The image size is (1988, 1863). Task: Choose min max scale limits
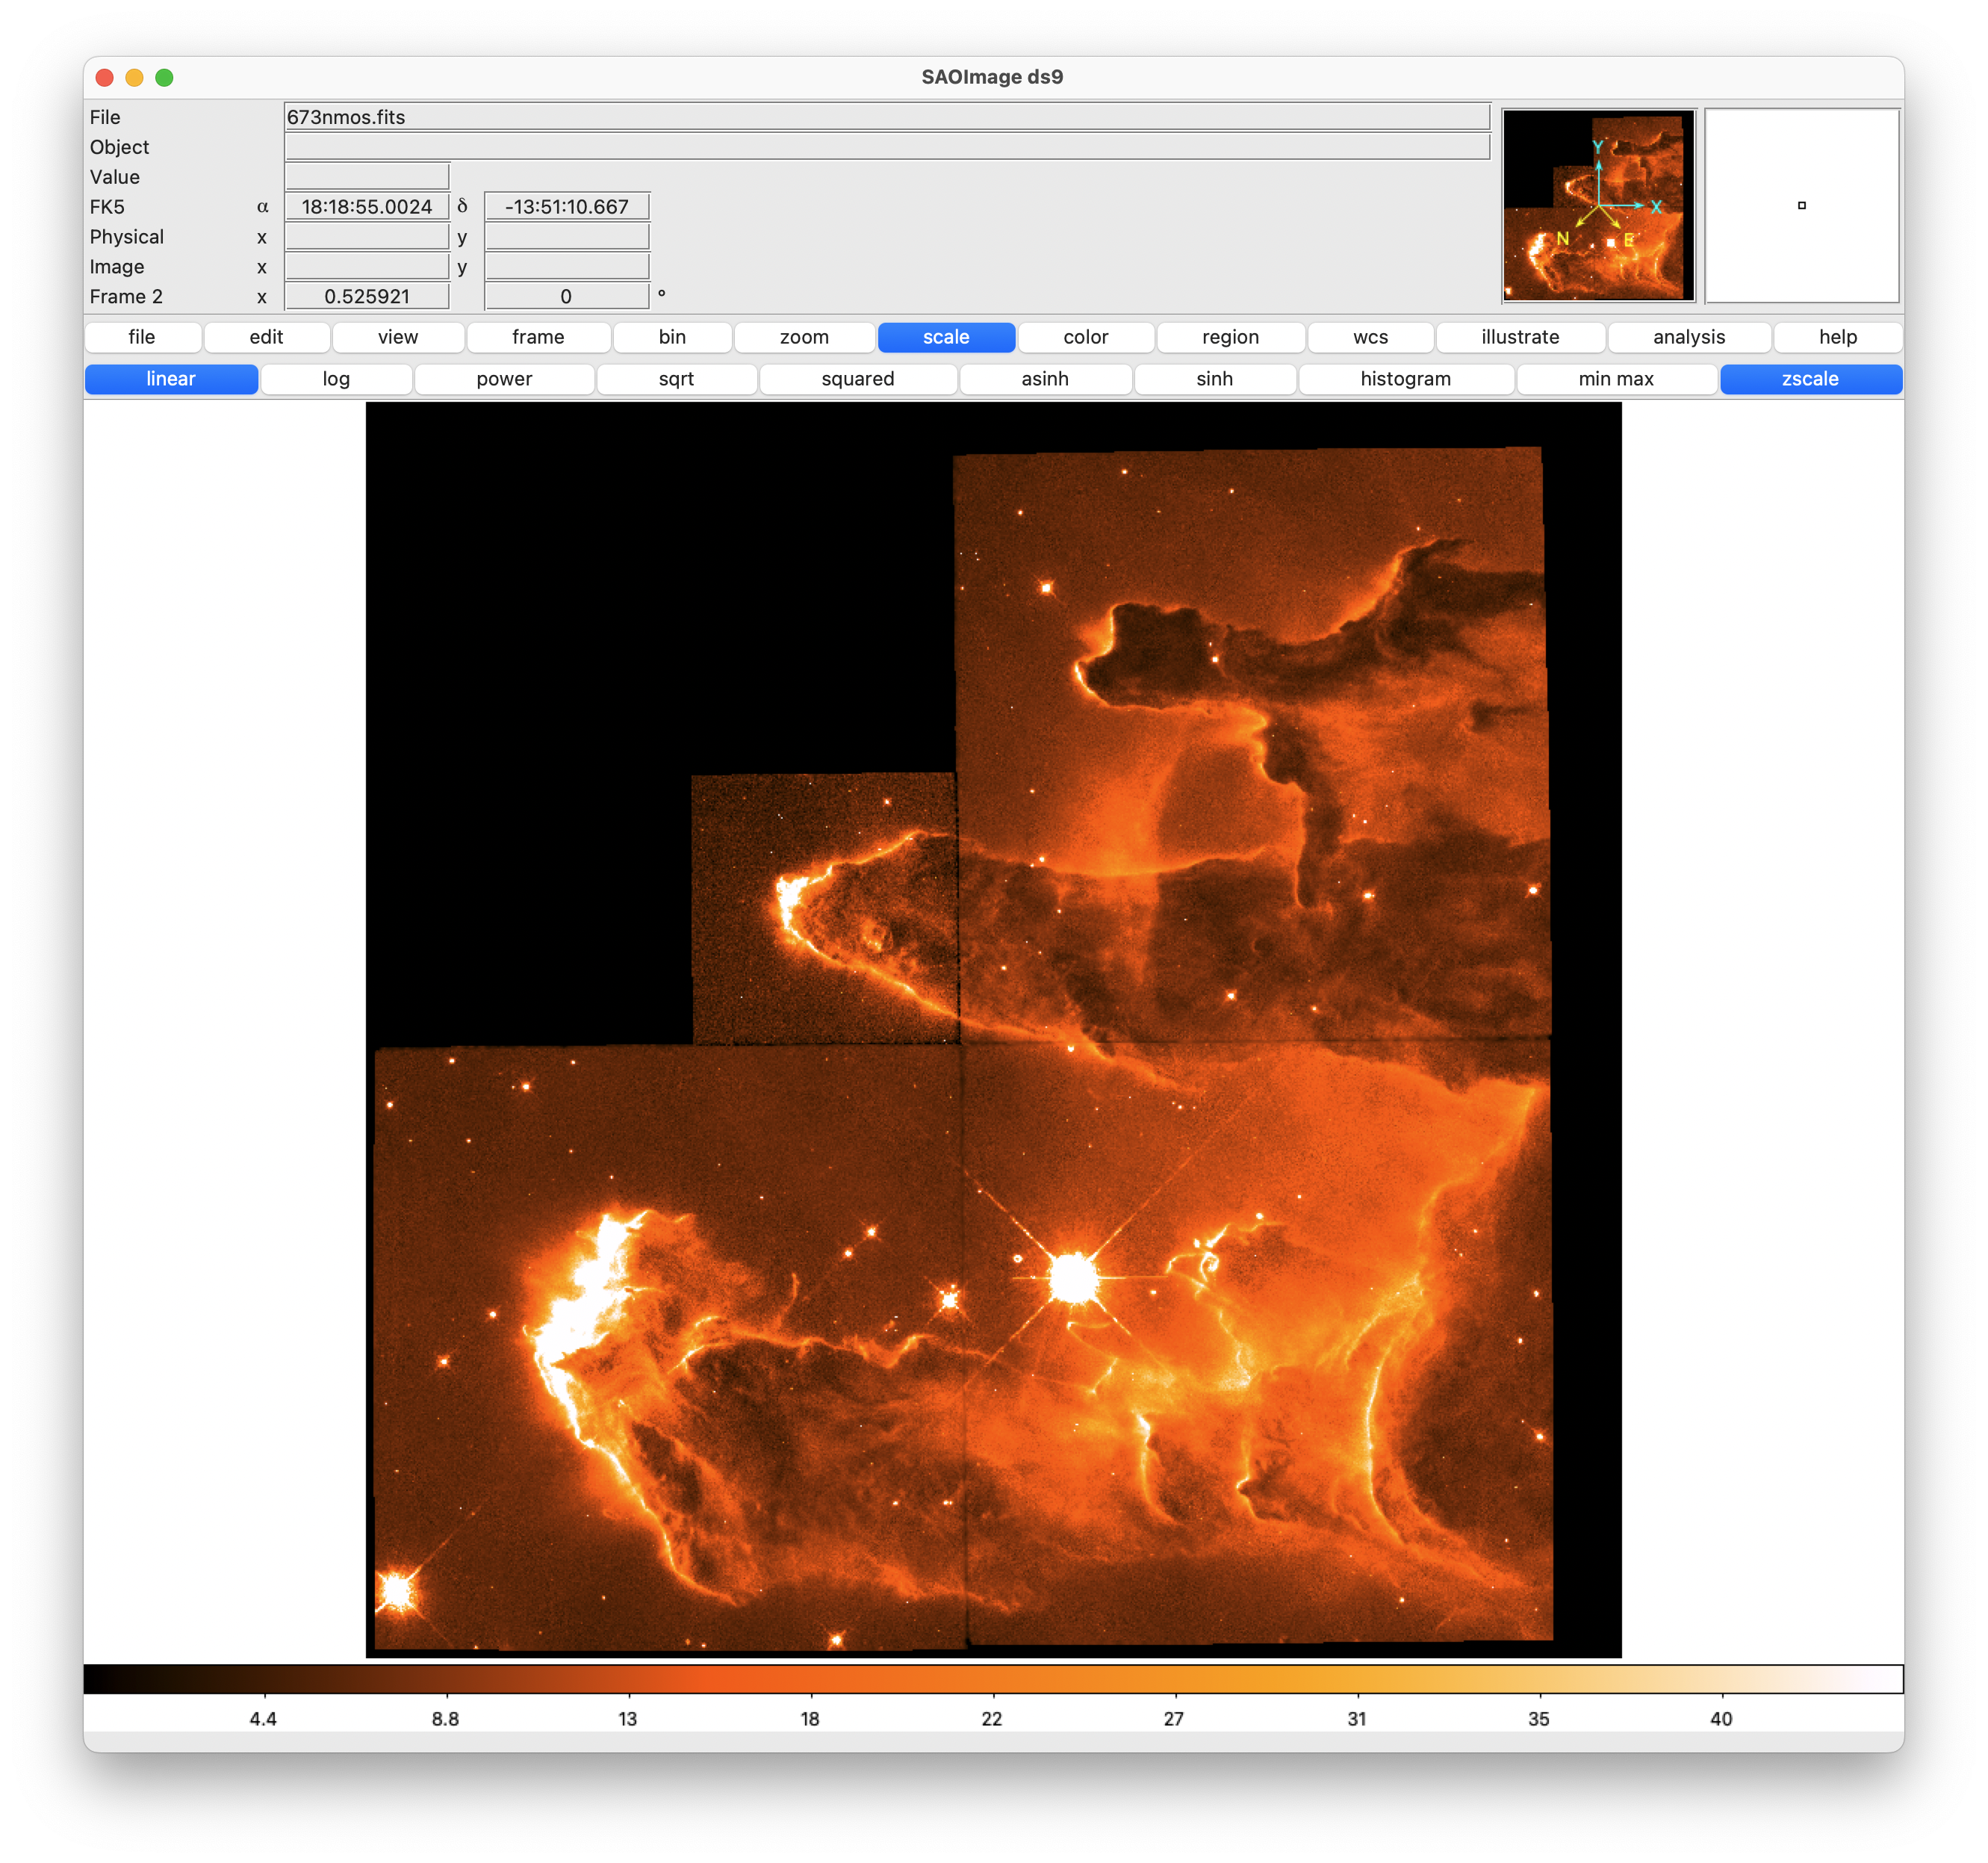click(1615, 379)
